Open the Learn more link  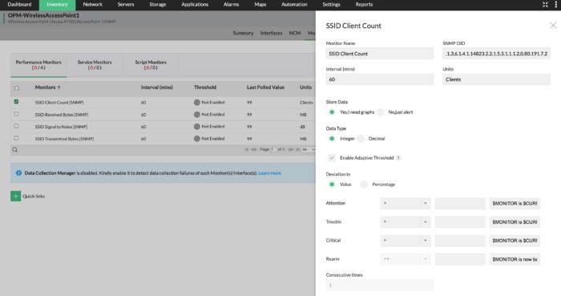pos(269,173)
